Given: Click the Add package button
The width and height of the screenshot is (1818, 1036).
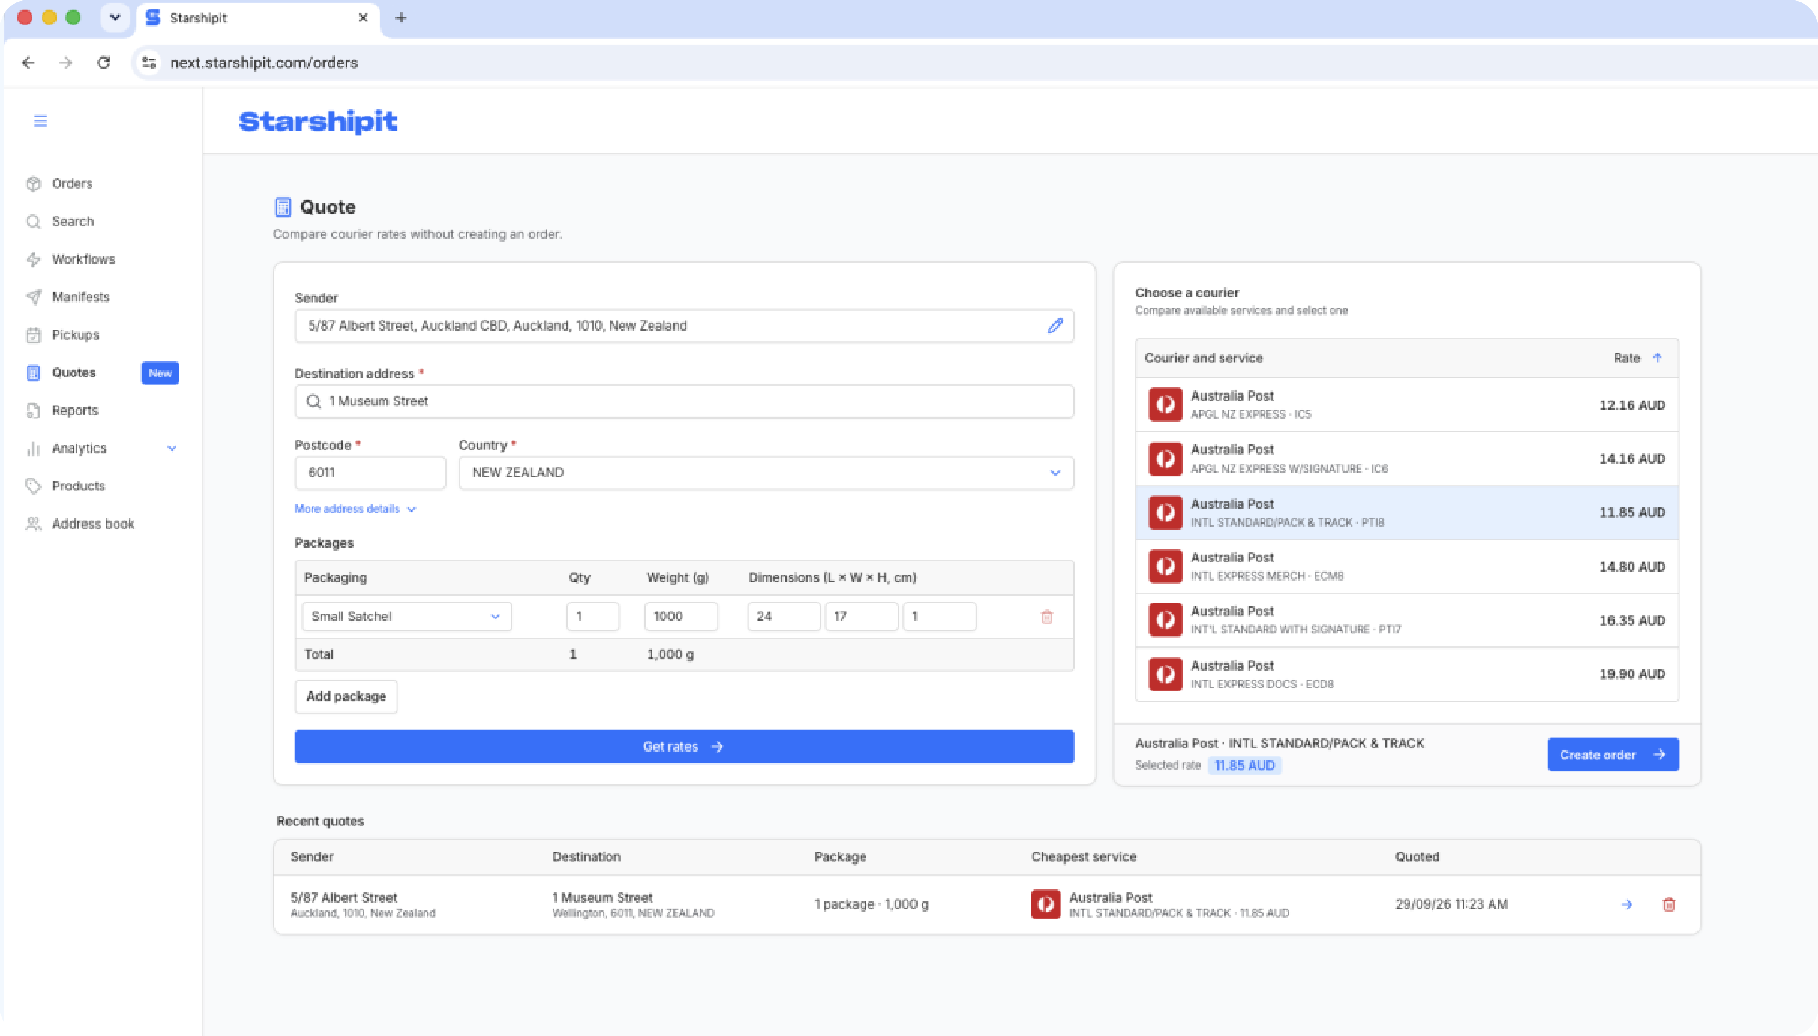Looking at the screenshot, I should point(346,696).
